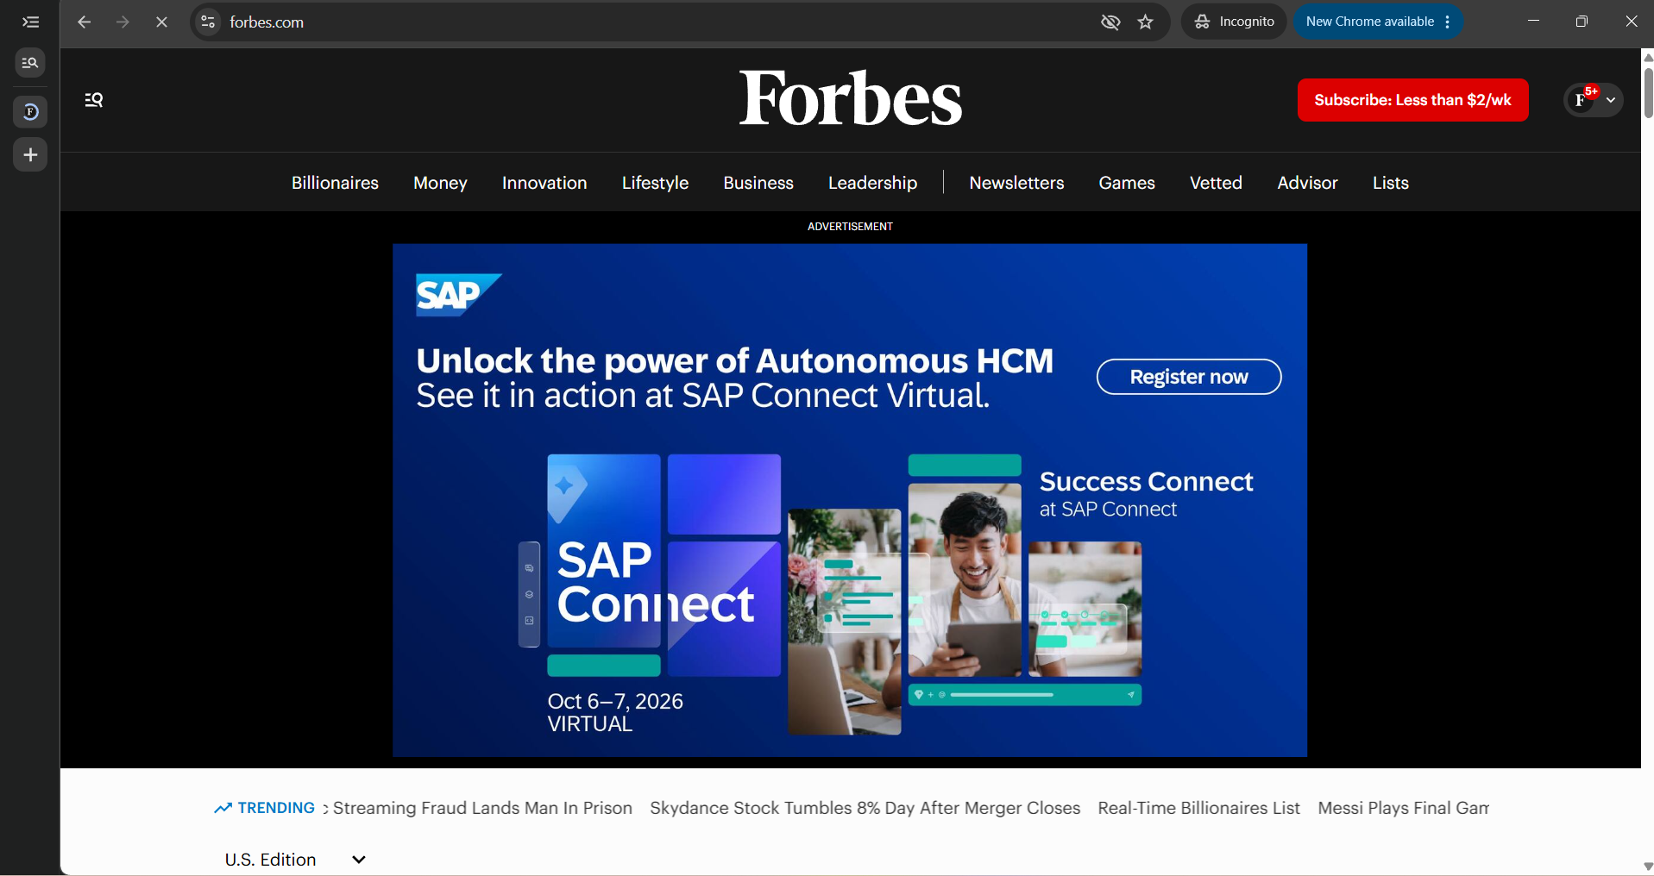The height and width of the screenshot is (876, 1654).
Task: Stop page loading with the X button
Action: coord(161,22)
